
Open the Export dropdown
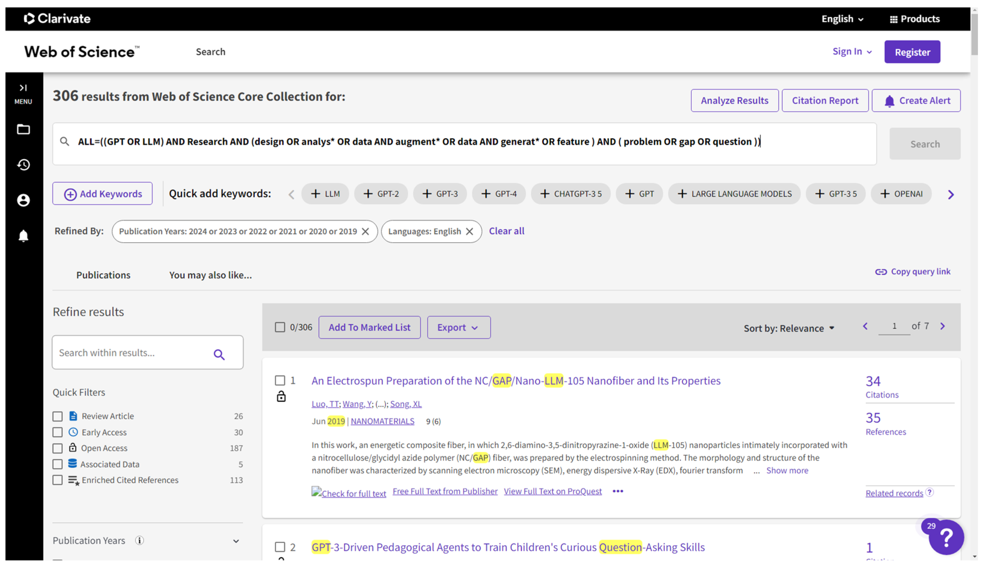[x=459, y=327]
